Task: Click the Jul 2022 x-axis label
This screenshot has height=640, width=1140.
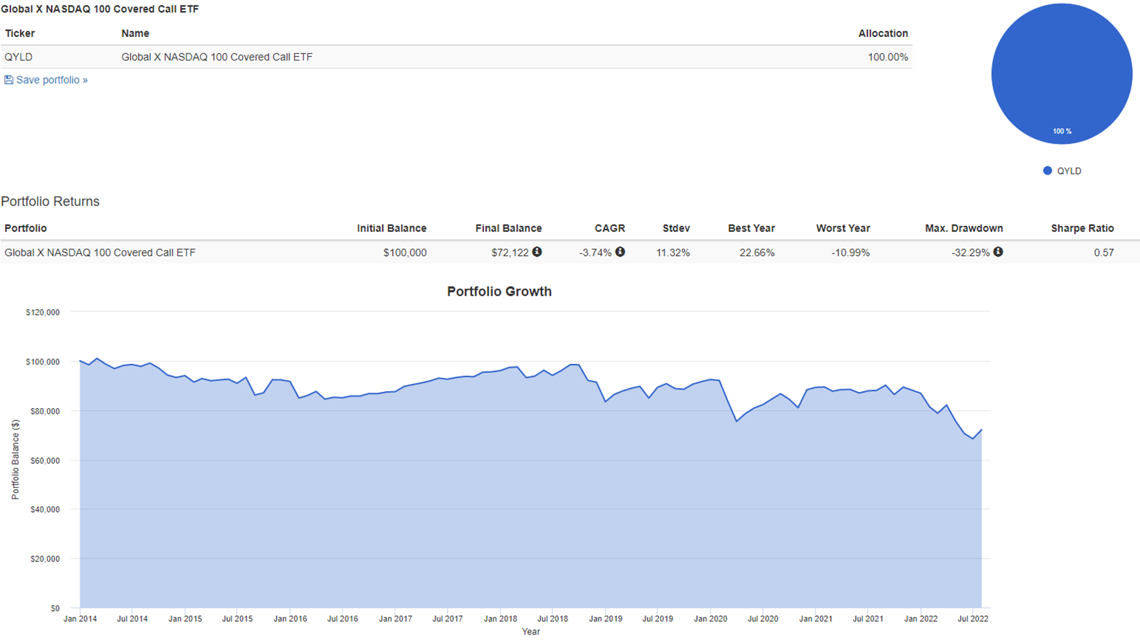Action: tap(973, 619)
